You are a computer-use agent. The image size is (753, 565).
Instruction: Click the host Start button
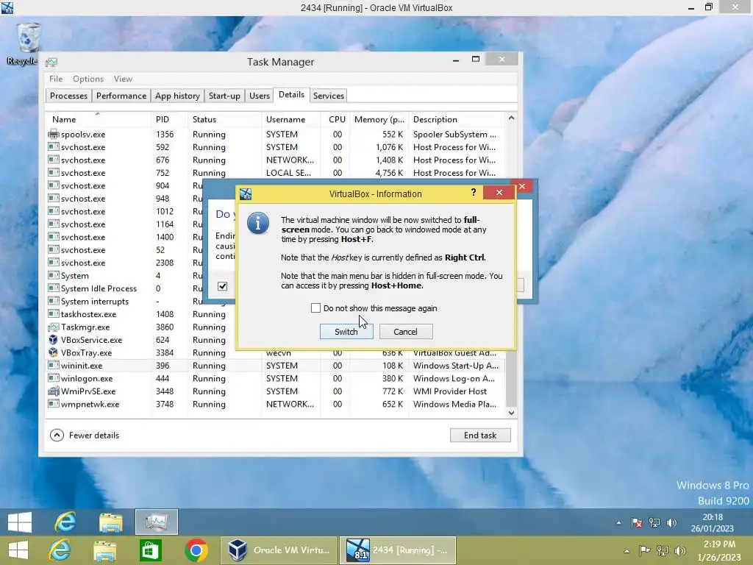click(18, 550)
